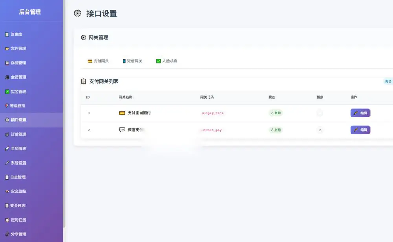Image resolution: width=393 pixels, height=242 pixels.
Task: Edit the 支付宝当面付 gateway
Action: (x=360, y=113)
